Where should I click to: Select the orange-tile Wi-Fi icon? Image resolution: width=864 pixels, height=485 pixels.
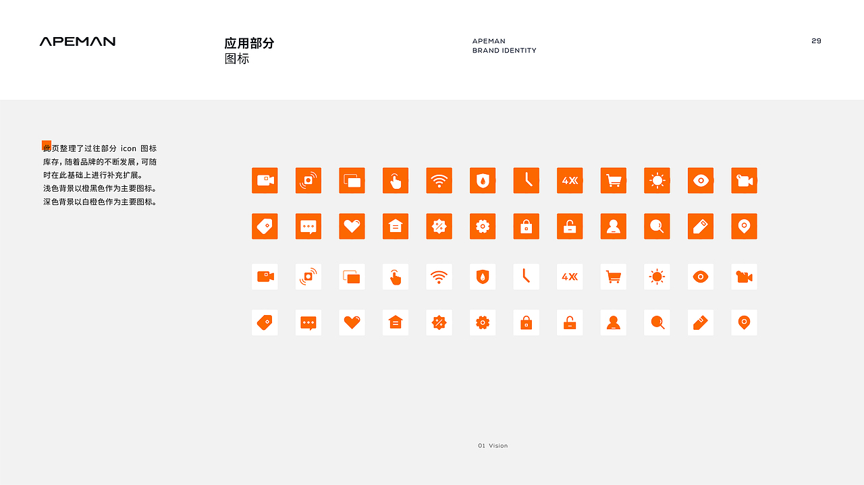439,181
